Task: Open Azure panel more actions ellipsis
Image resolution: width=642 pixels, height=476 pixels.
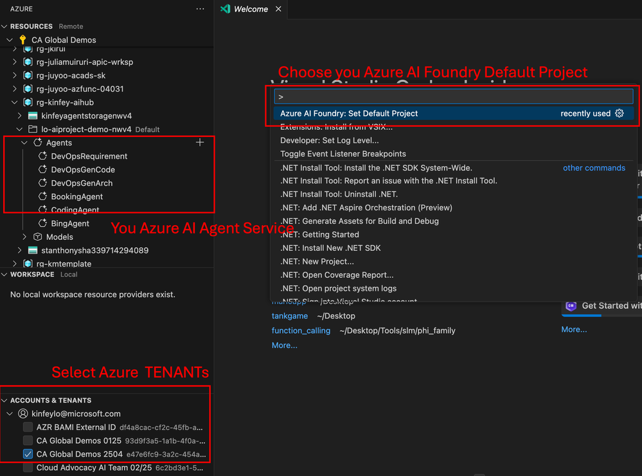Action: (200, 8)
